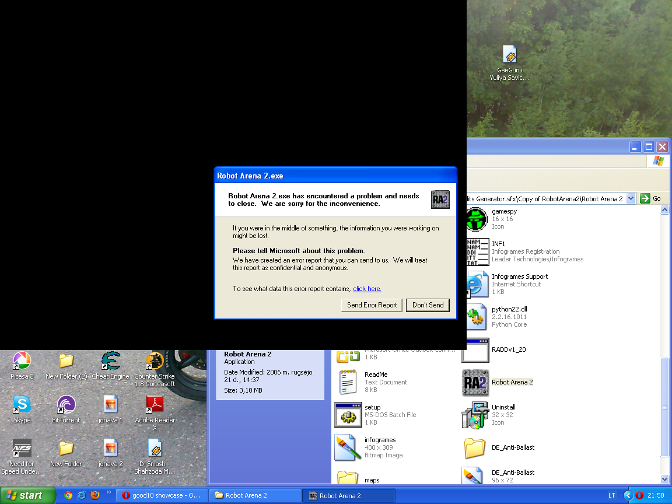Click the RA2 icon in the error dialog

tap(440, 199)
